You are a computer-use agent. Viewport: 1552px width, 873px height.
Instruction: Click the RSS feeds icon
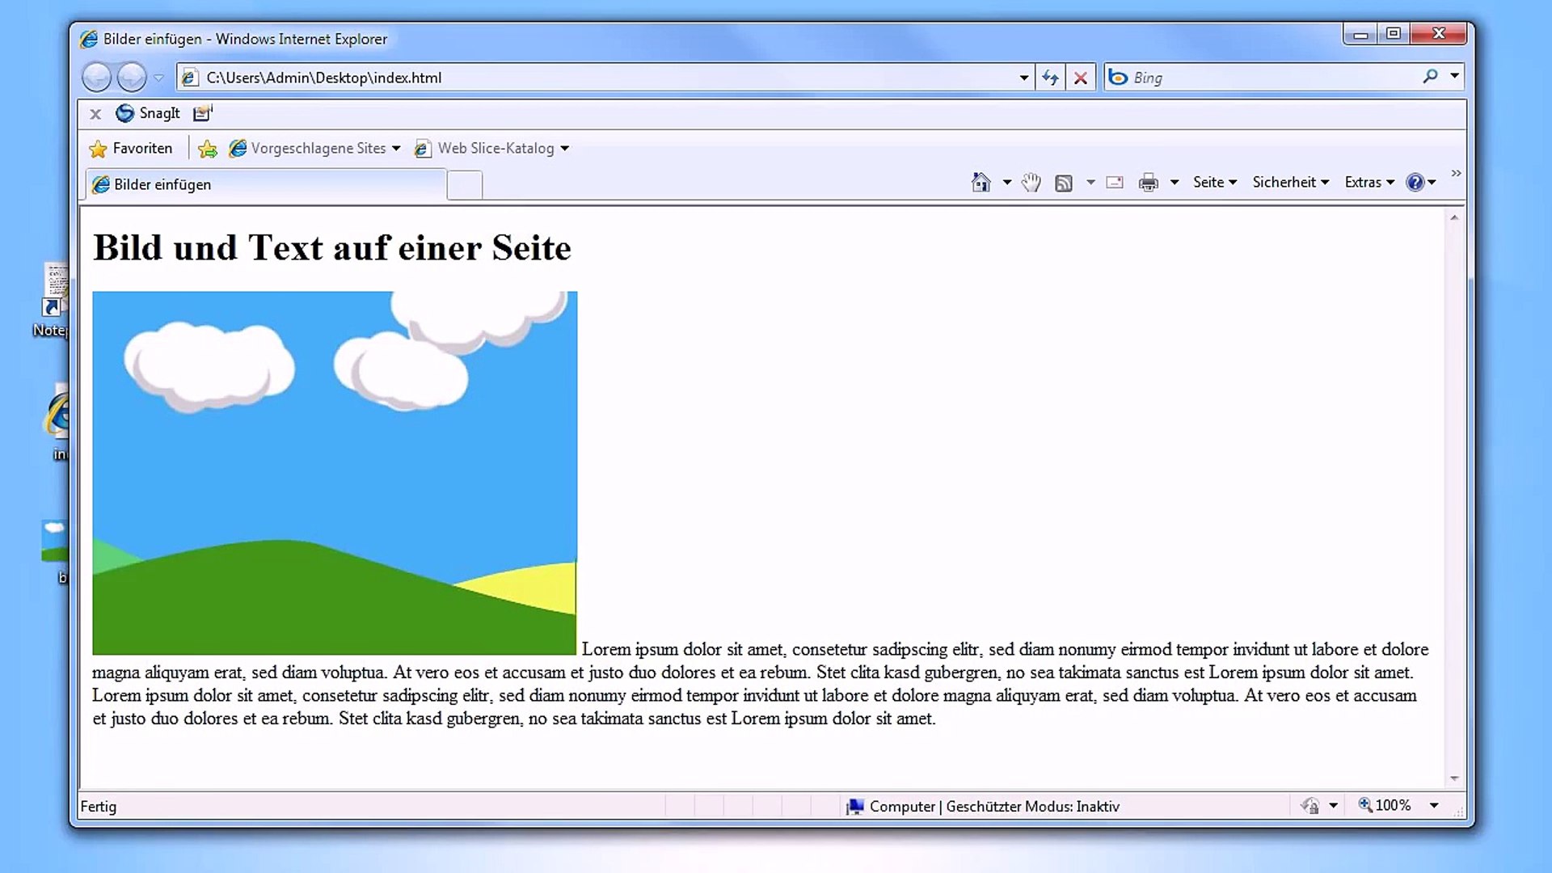1064,183
